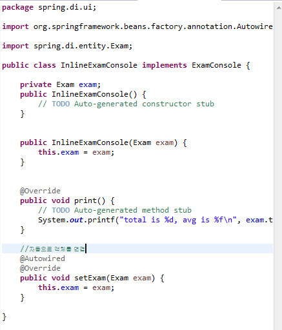
Task: Click the spring.di.ui package name
Action: (66, 8)
